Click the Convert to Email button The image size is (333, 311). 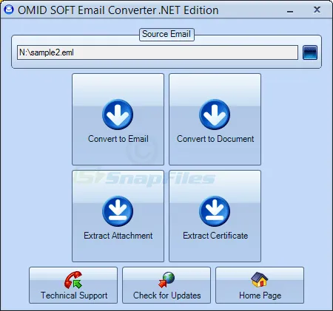click(x=118, y=119)
